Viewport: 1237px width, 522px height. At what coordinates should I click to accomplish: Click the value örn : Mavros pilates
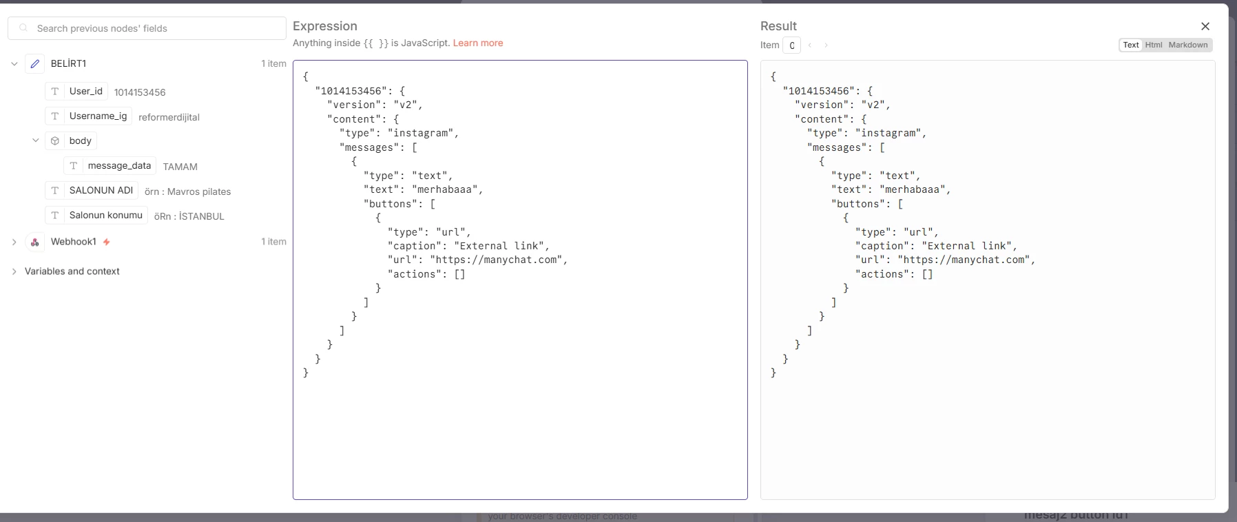click(x=188, y=191)
